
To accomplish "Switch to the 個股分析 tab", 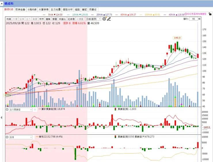I will [68, 10].
